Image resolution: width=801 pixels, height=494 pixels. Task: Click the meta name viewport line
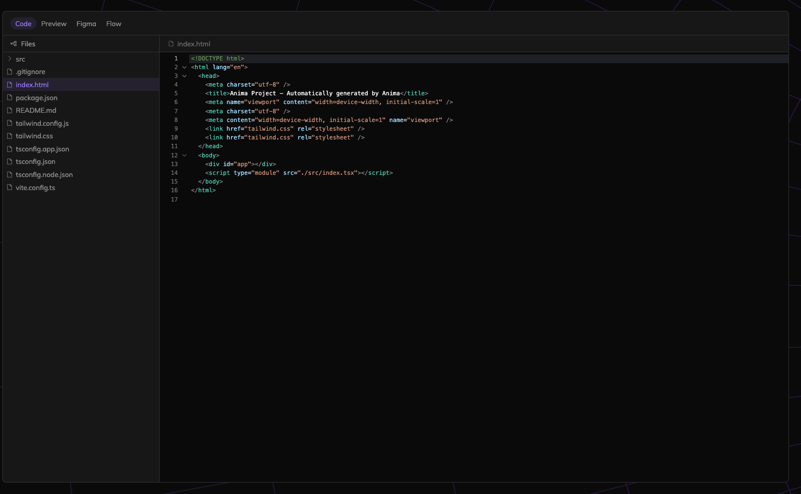(x=329, y=102)
